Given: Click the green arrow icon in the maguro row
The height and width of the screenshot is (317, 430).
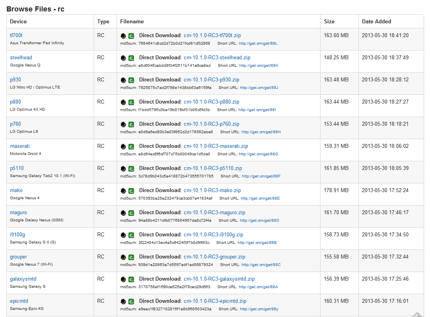Looking at the screenshot, I should [131, 213].
